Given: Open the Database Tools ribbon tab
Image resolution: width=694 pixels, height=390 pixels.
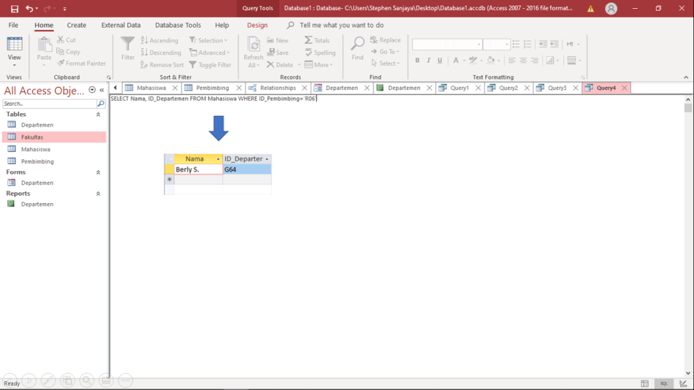Looking at the screenshot, I should coord(178,25).
